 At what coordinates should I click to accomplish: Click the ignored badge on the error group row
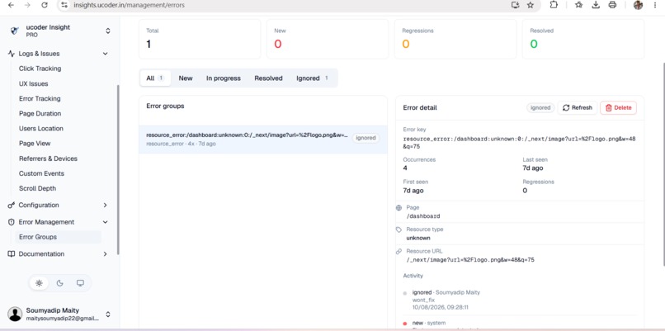pos(366,138)
